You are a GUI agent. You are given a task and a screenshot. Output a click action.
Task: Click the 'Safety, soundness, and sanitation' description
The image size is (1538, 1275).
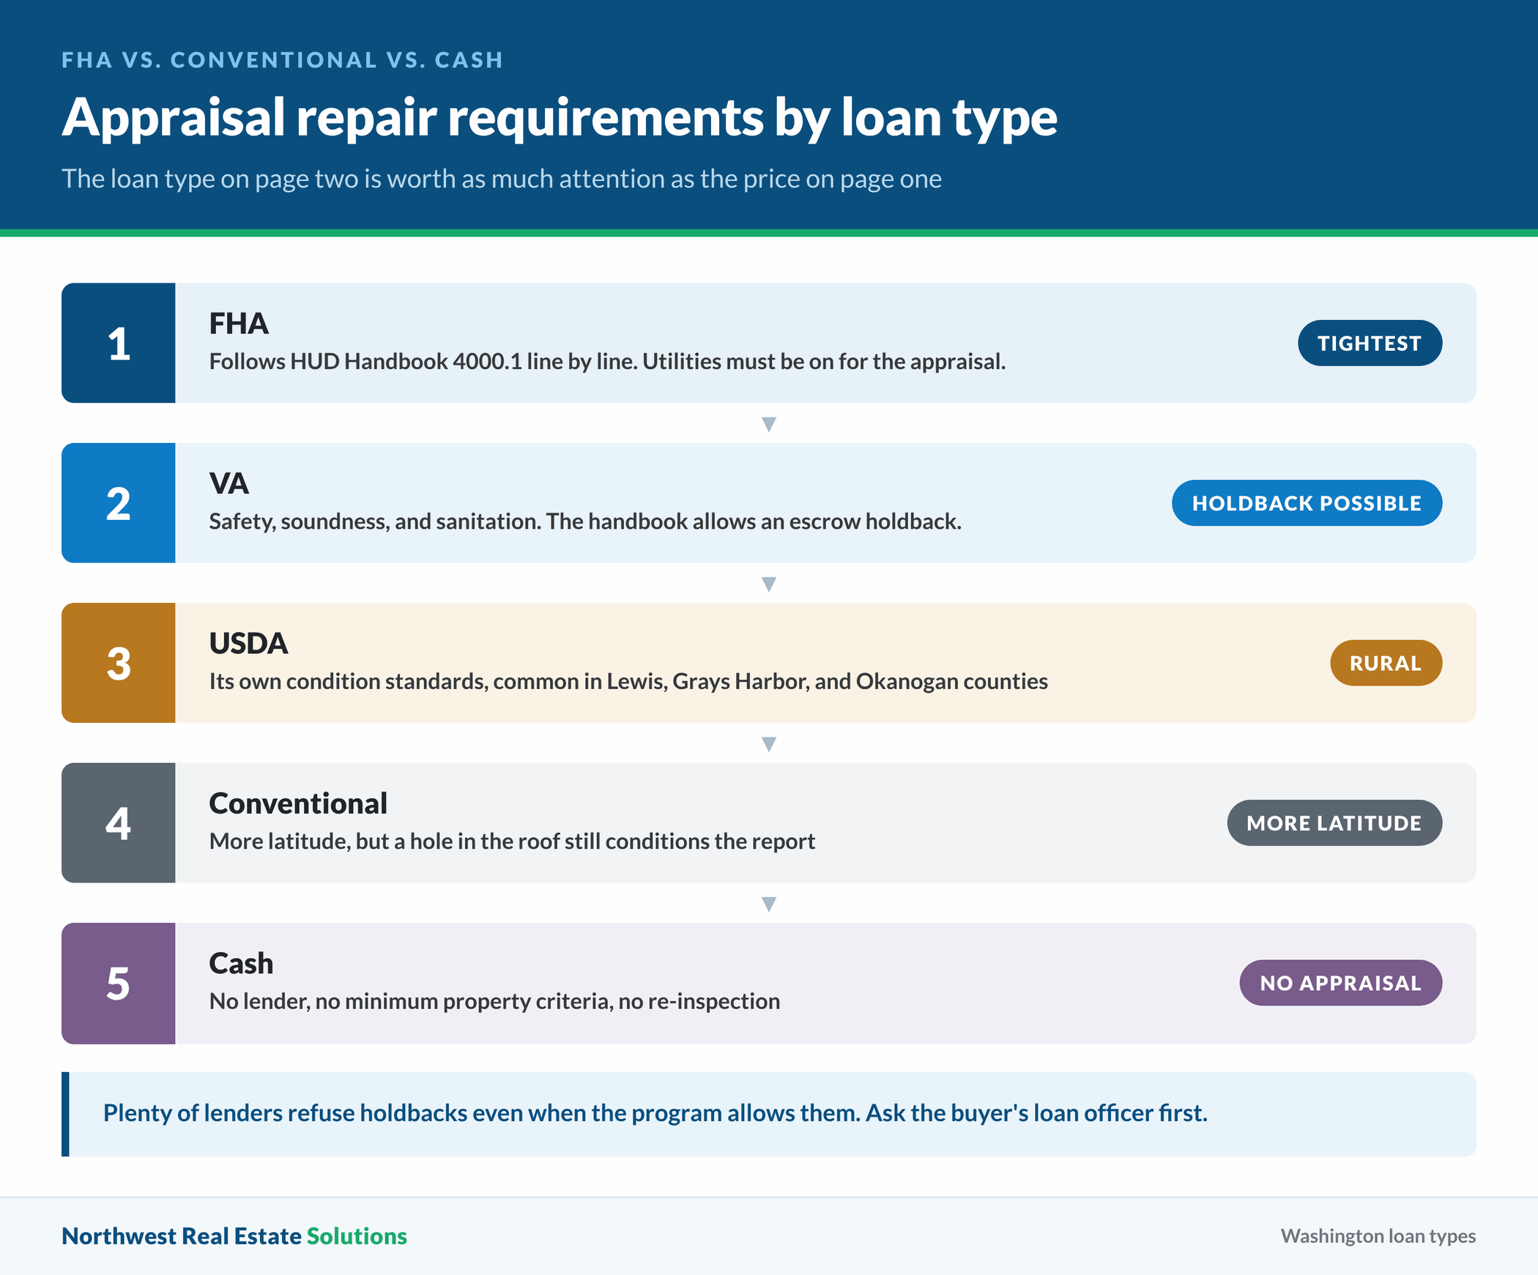pos(585,521)
